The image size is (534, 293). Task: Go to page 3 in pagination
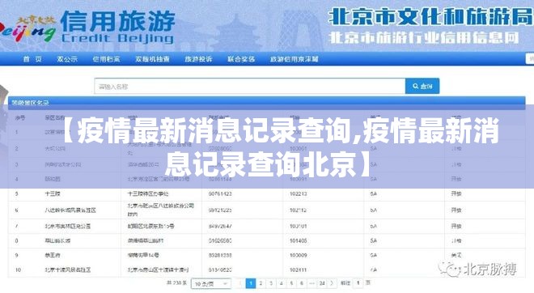coord(271,283)
